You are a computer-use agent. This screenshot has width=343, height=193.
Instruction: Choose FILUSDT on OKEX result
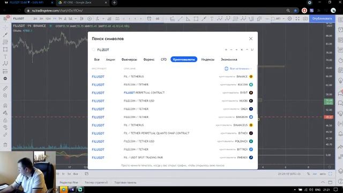[x=173, y=109]
